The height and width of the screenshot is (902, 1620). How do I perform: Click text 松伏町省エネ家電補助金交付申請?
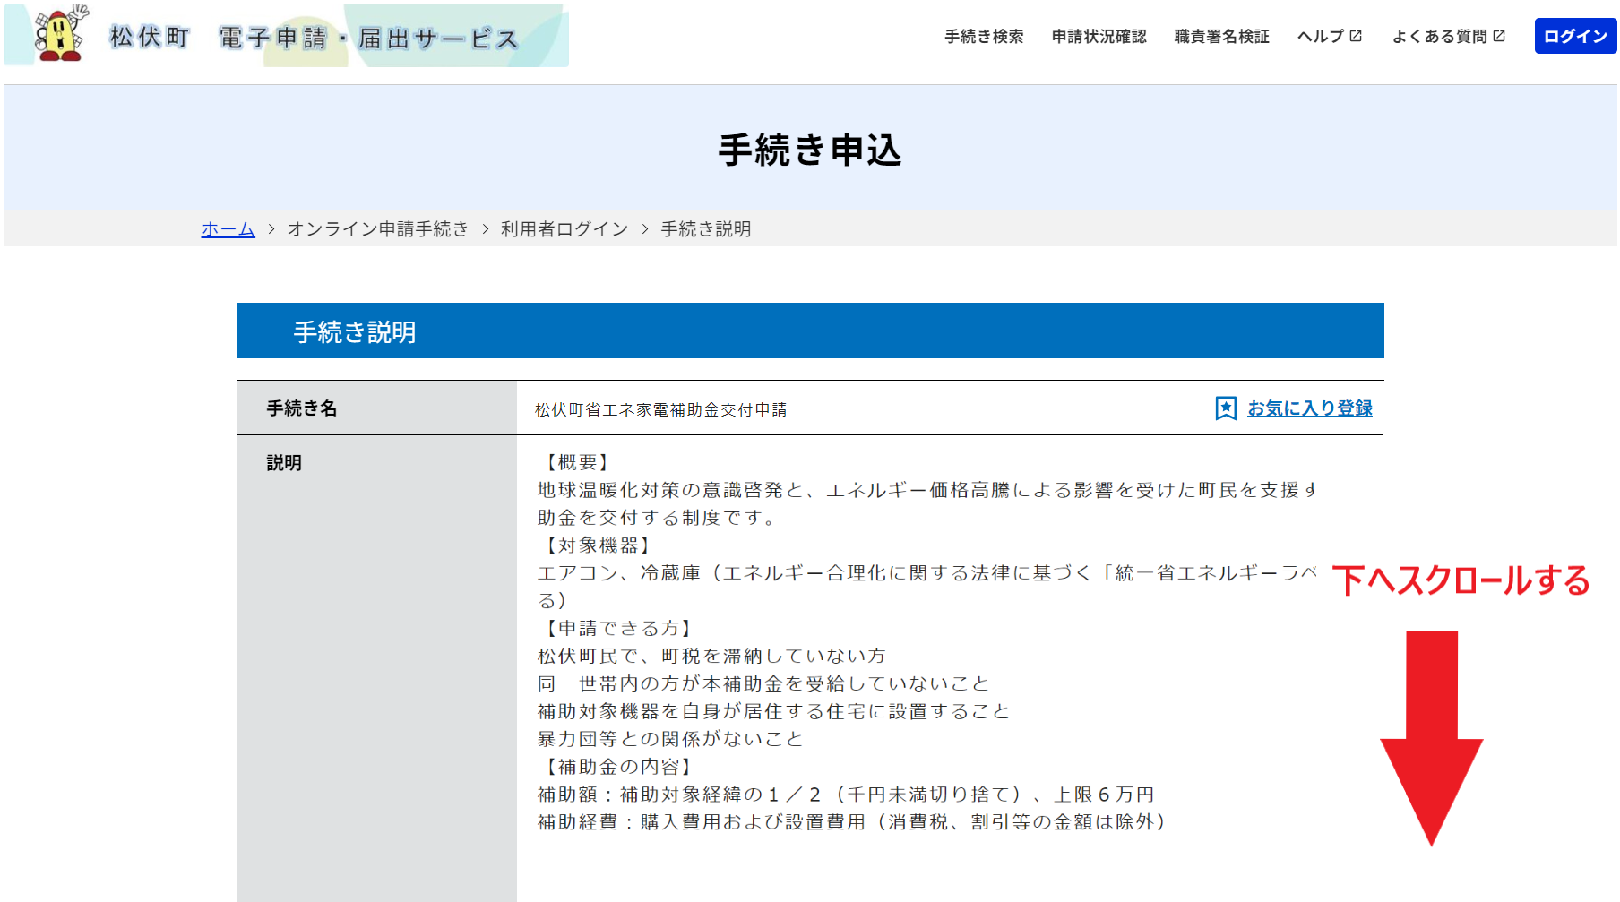click(x=660, y=409)
